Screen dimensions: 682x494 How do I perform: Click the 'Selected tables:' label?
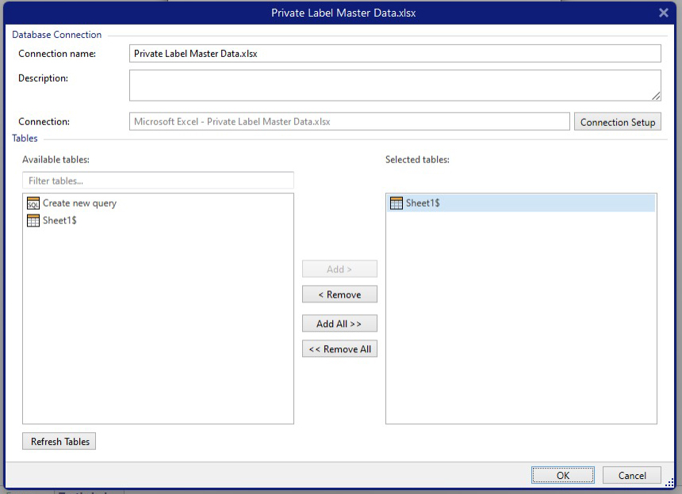(417, 159)
